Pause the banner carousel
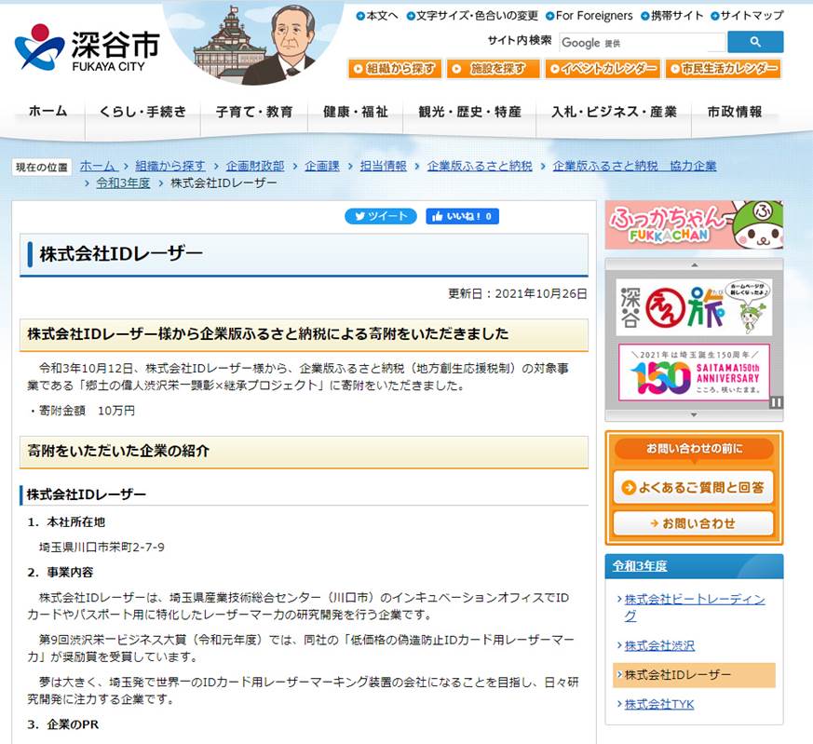This screenshot has width=813, height=744. pyautogui.click(x=776, y=402)
